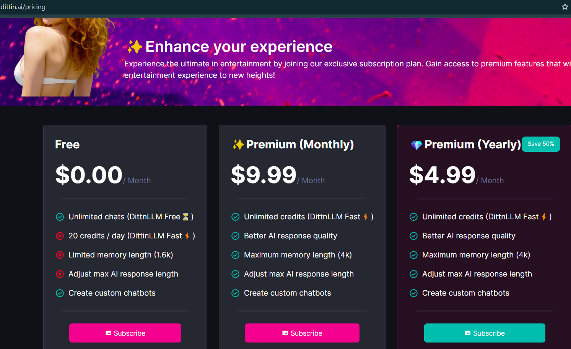Click the sparkles icon beside Premium (Monthly)
The height and width of the screenshot is (349, 571).
(x=238, y=144)
